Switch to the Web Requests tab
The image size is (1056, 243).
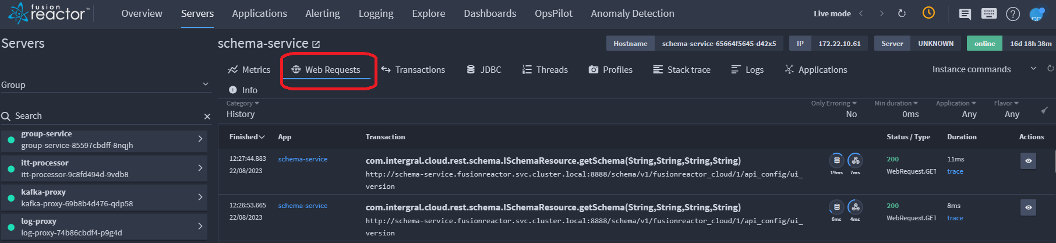click(326, 69)
